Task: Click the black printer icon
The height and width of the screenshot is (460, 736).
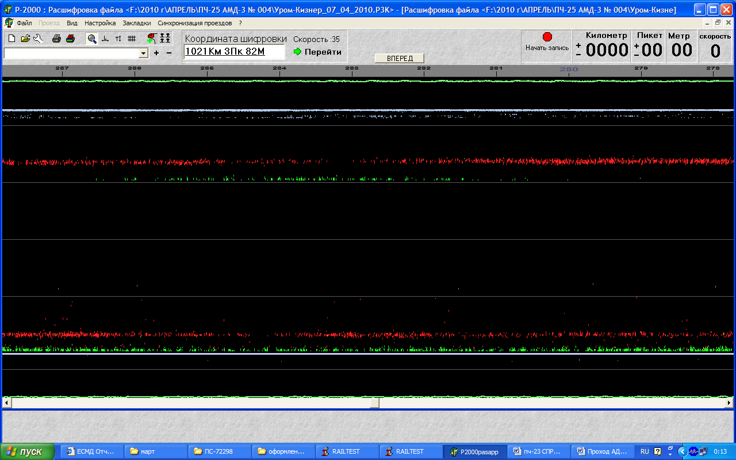Action: (x=56, y=39)
